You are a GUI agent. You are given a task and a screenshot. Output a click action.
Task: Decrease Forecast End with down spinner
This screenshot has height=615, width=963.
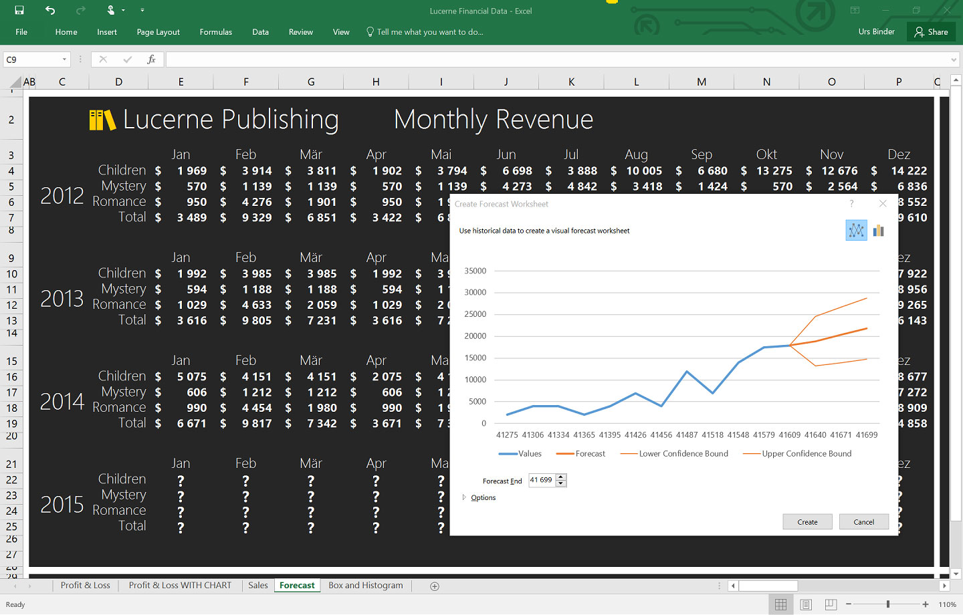click(561, 484)
